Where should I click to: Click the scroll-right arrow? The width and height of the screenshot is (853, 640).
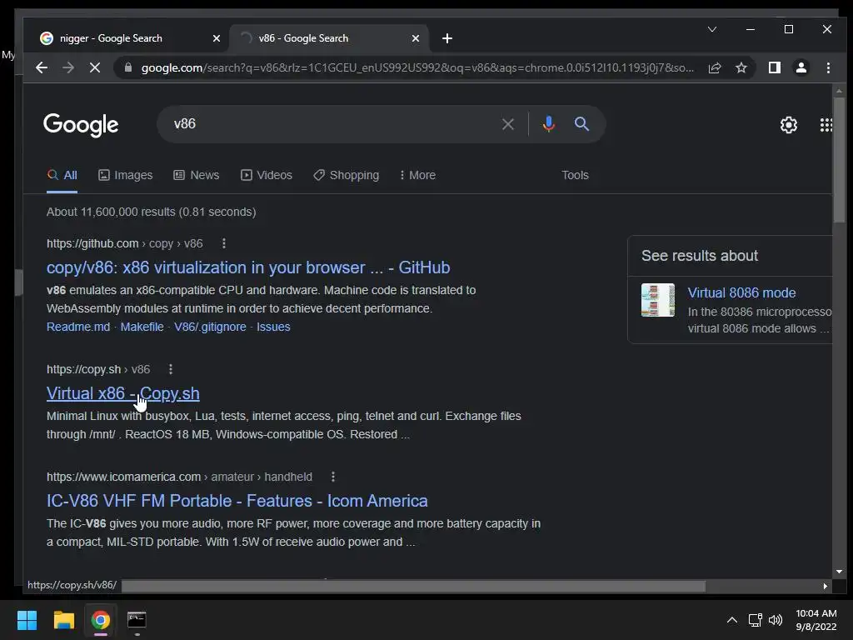pyautogui.click(x=826, y=586)
